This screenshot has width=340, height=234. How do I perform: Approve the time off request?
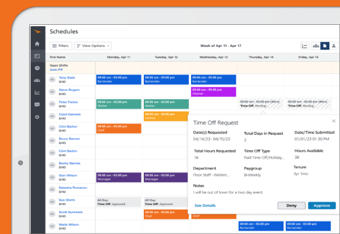[x=322, y=206]
